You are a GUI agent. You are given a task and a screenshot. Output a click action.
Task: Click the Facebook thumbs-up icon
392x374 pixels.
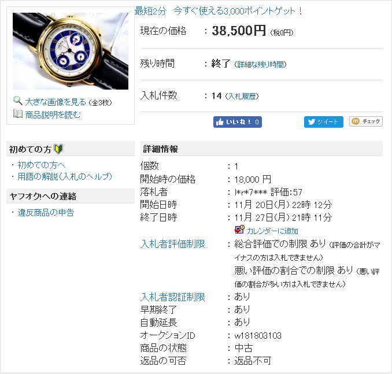pyautogui.click(x=220, y=122)
